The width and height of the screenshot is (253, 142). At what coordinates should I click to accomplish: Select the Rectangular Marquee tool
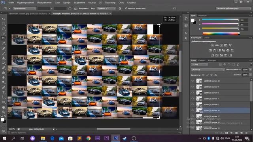pos(4,24)
